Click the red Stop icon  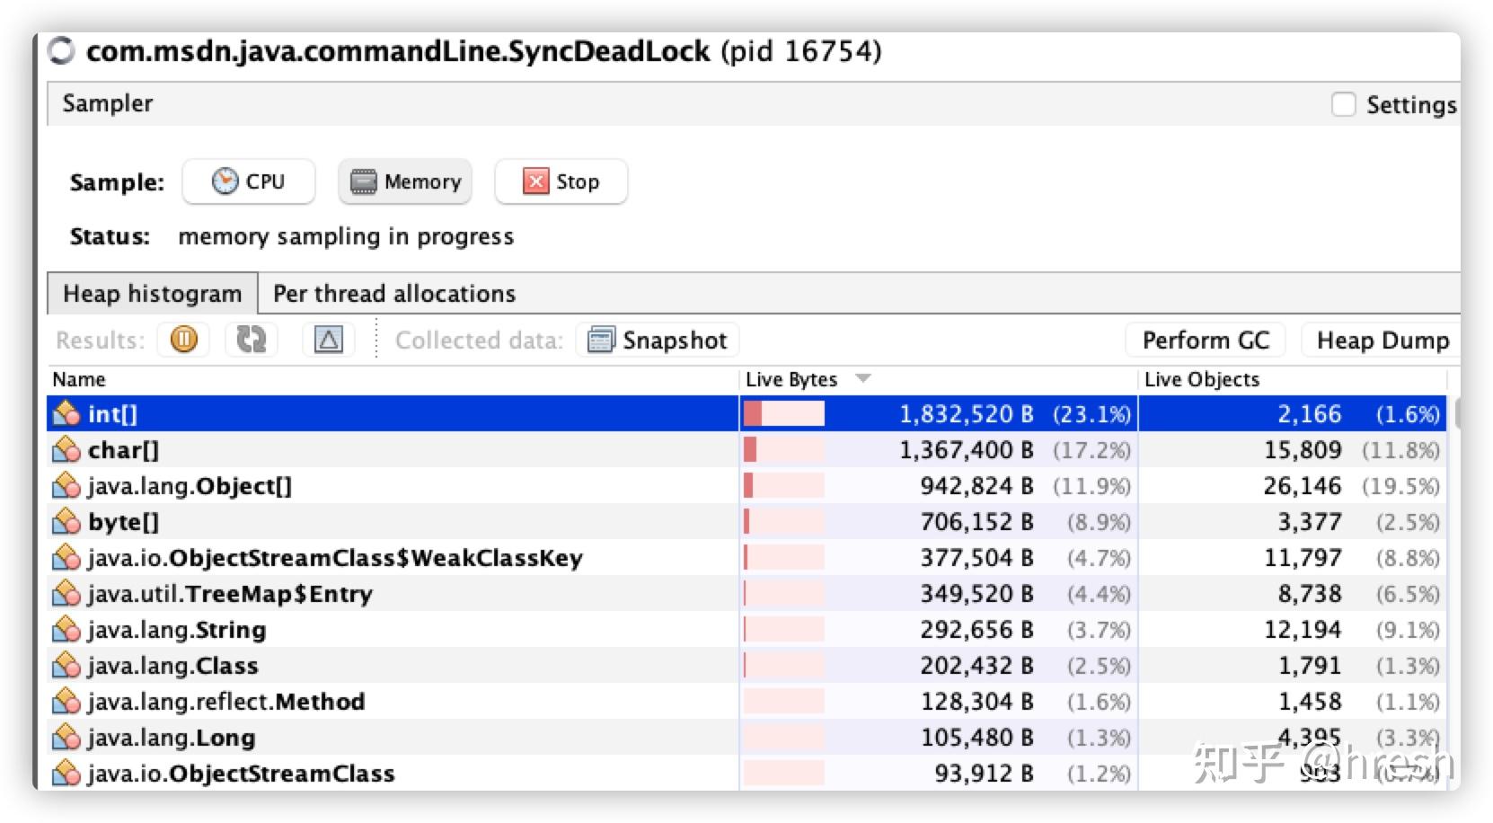tap(536, 181)
